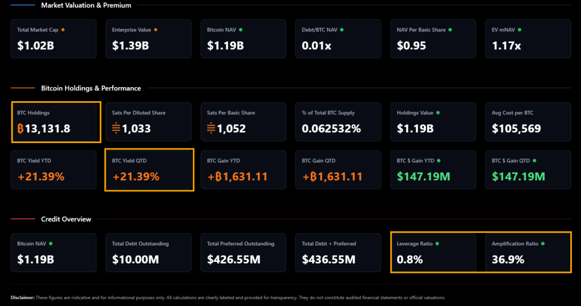Click the green dot beside Debt/BTC NAV
This screenshot has height=306, width=581.
click(342, 29)
